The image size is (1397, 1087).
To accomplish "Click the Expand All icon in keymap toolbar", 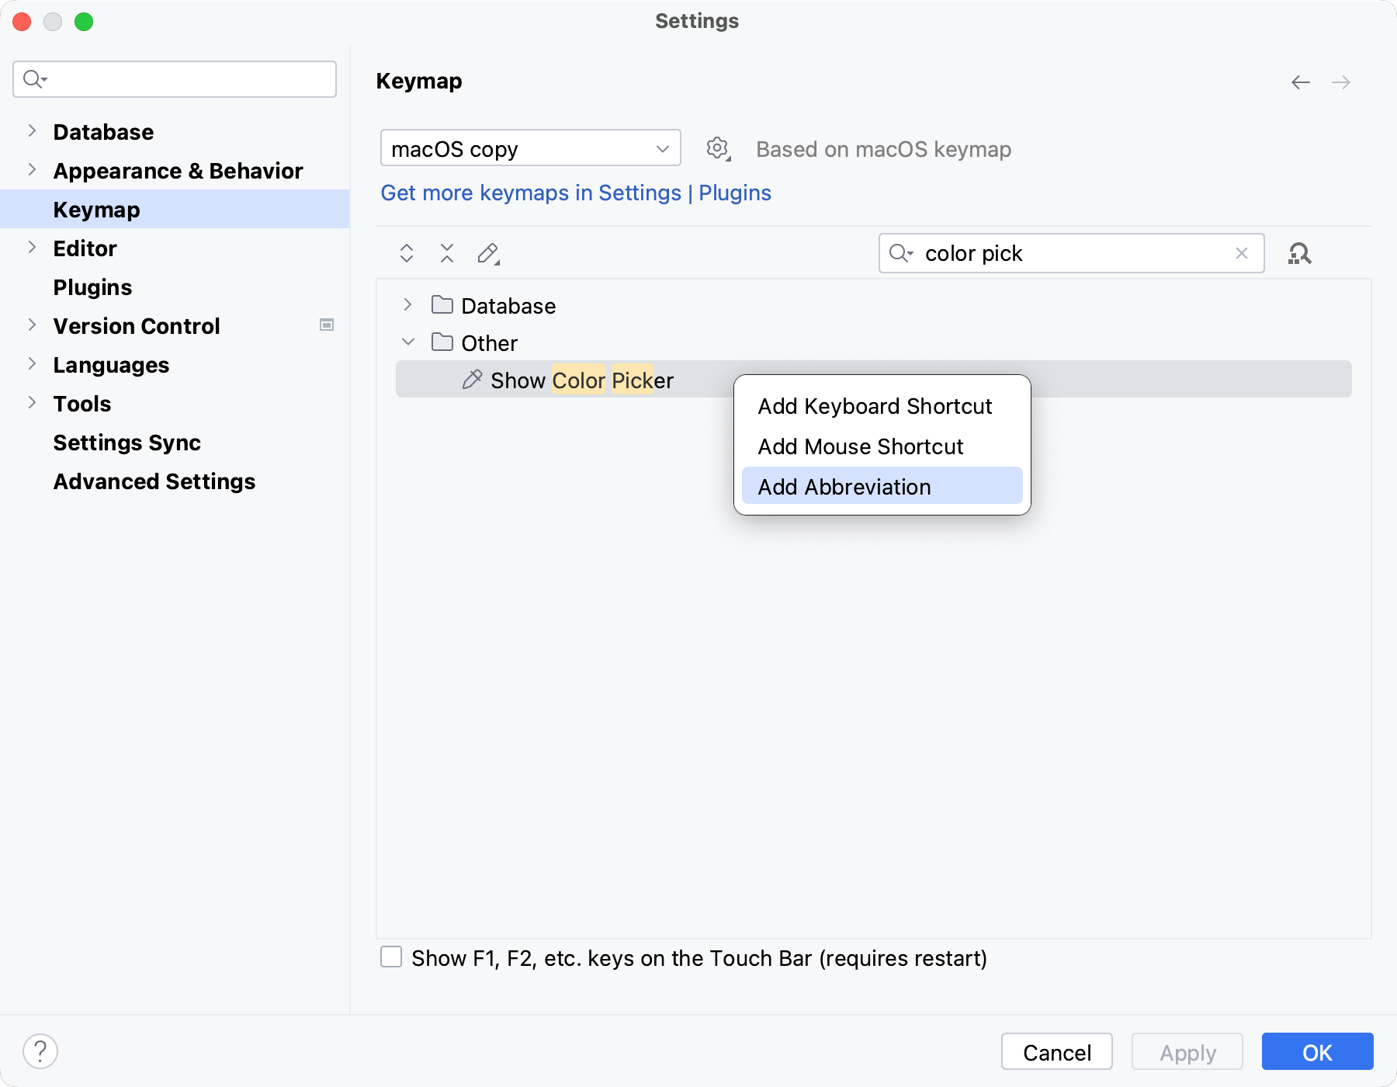I will tap(407, 253).
